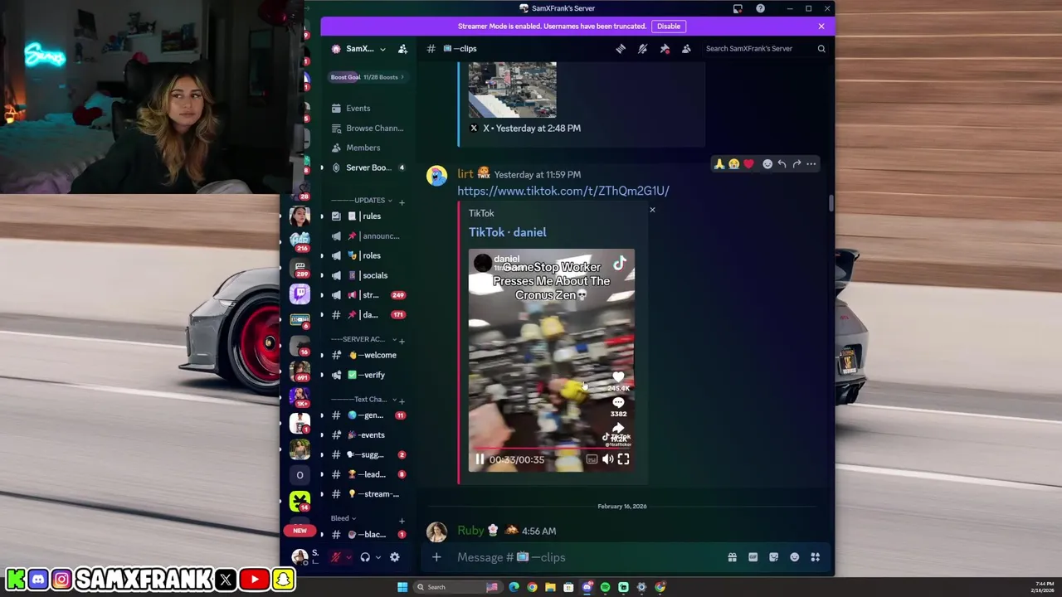
Task: Toggle the microphone mute button
Action: coord(336,557)
